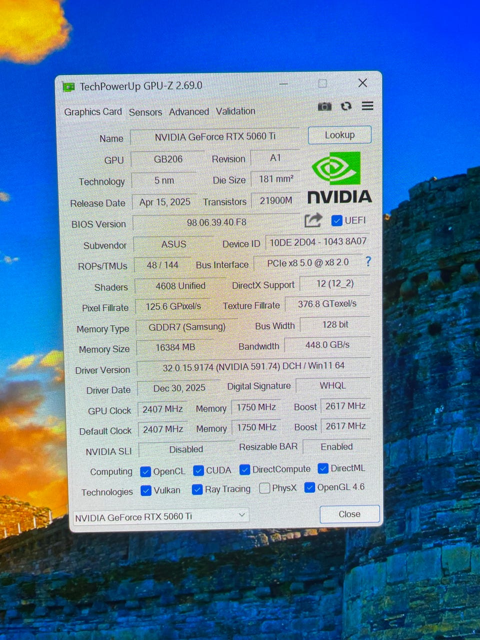Click the Computing label
The width and height of the screenshot is (480, 640).
click(111, 472)
